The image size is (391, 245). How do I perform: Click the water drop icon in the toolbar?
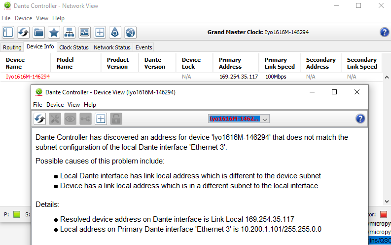(115, 32)
